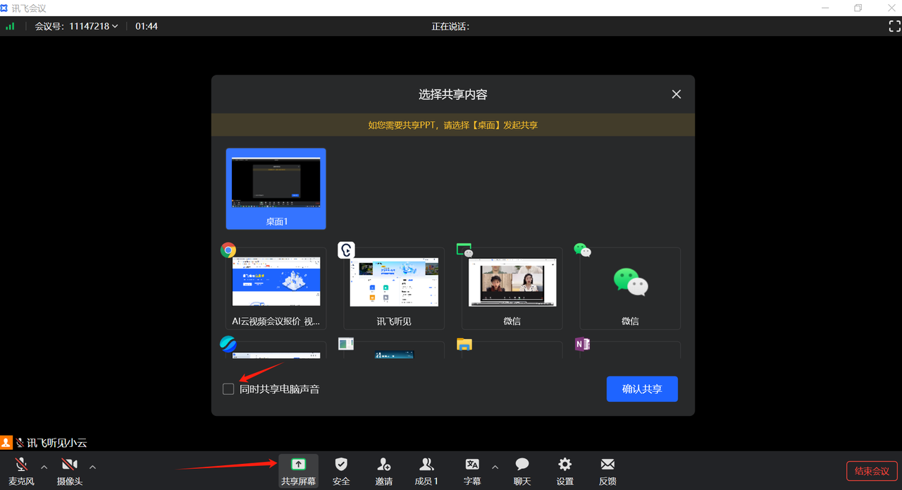Toggle the 字幕 subtitles icon
This screenshot has width=902, height=490.
(x=472, y=464)
